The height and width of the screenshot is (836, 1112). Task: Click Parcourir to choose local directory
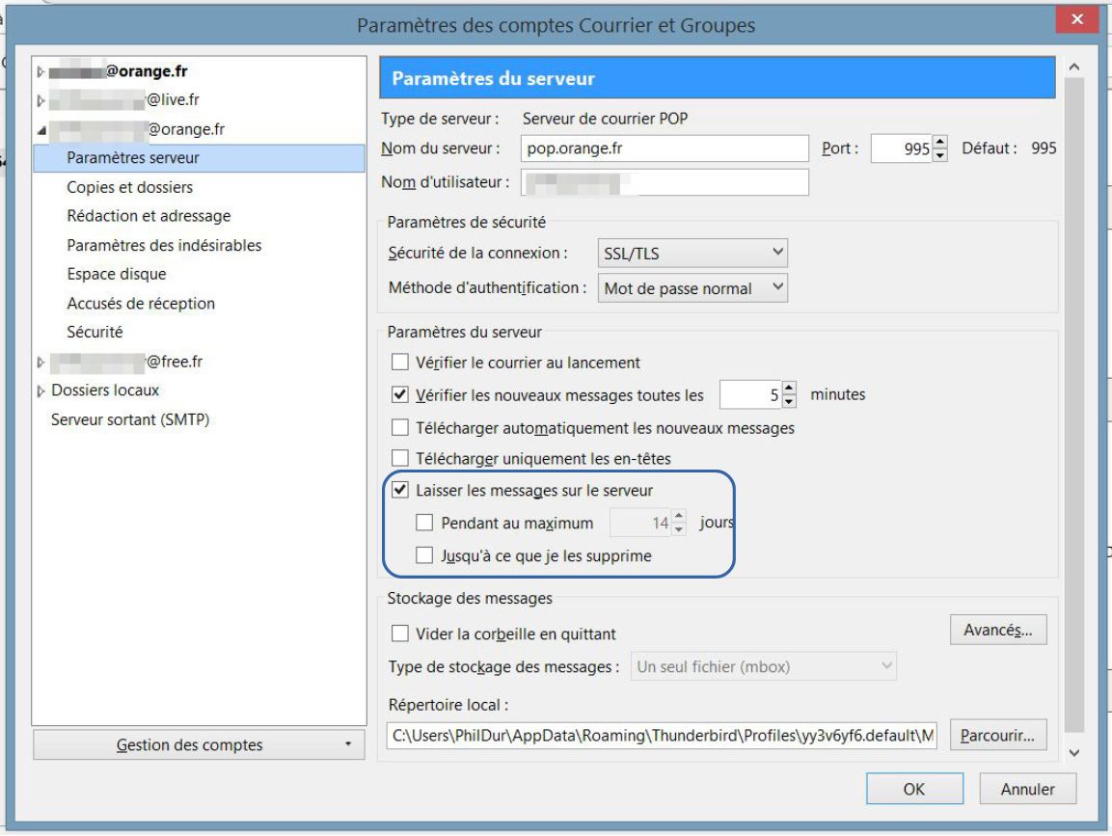pos(998,736)
